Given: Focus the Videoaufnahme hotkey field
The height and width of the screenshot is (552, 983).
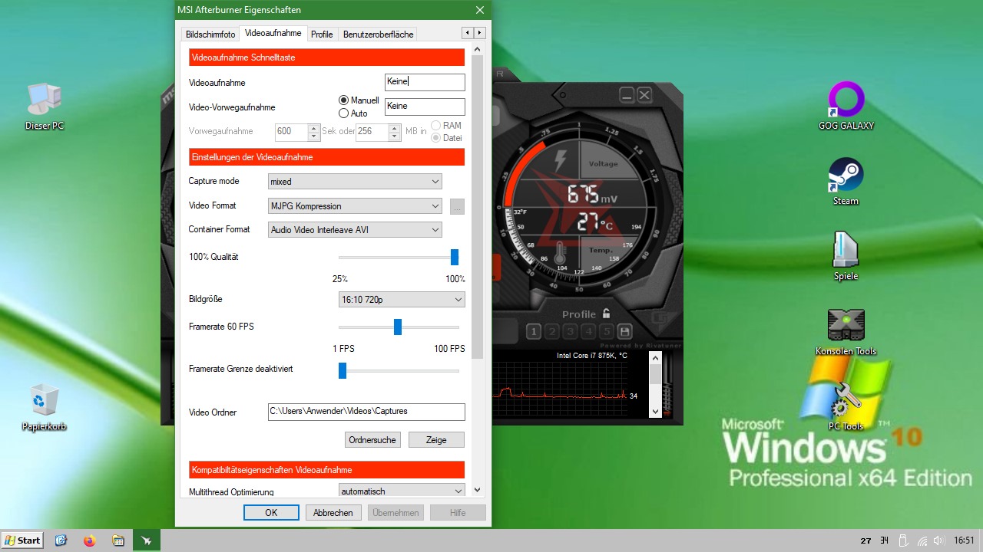Looking at the screenshot, I should coord(425,82).
